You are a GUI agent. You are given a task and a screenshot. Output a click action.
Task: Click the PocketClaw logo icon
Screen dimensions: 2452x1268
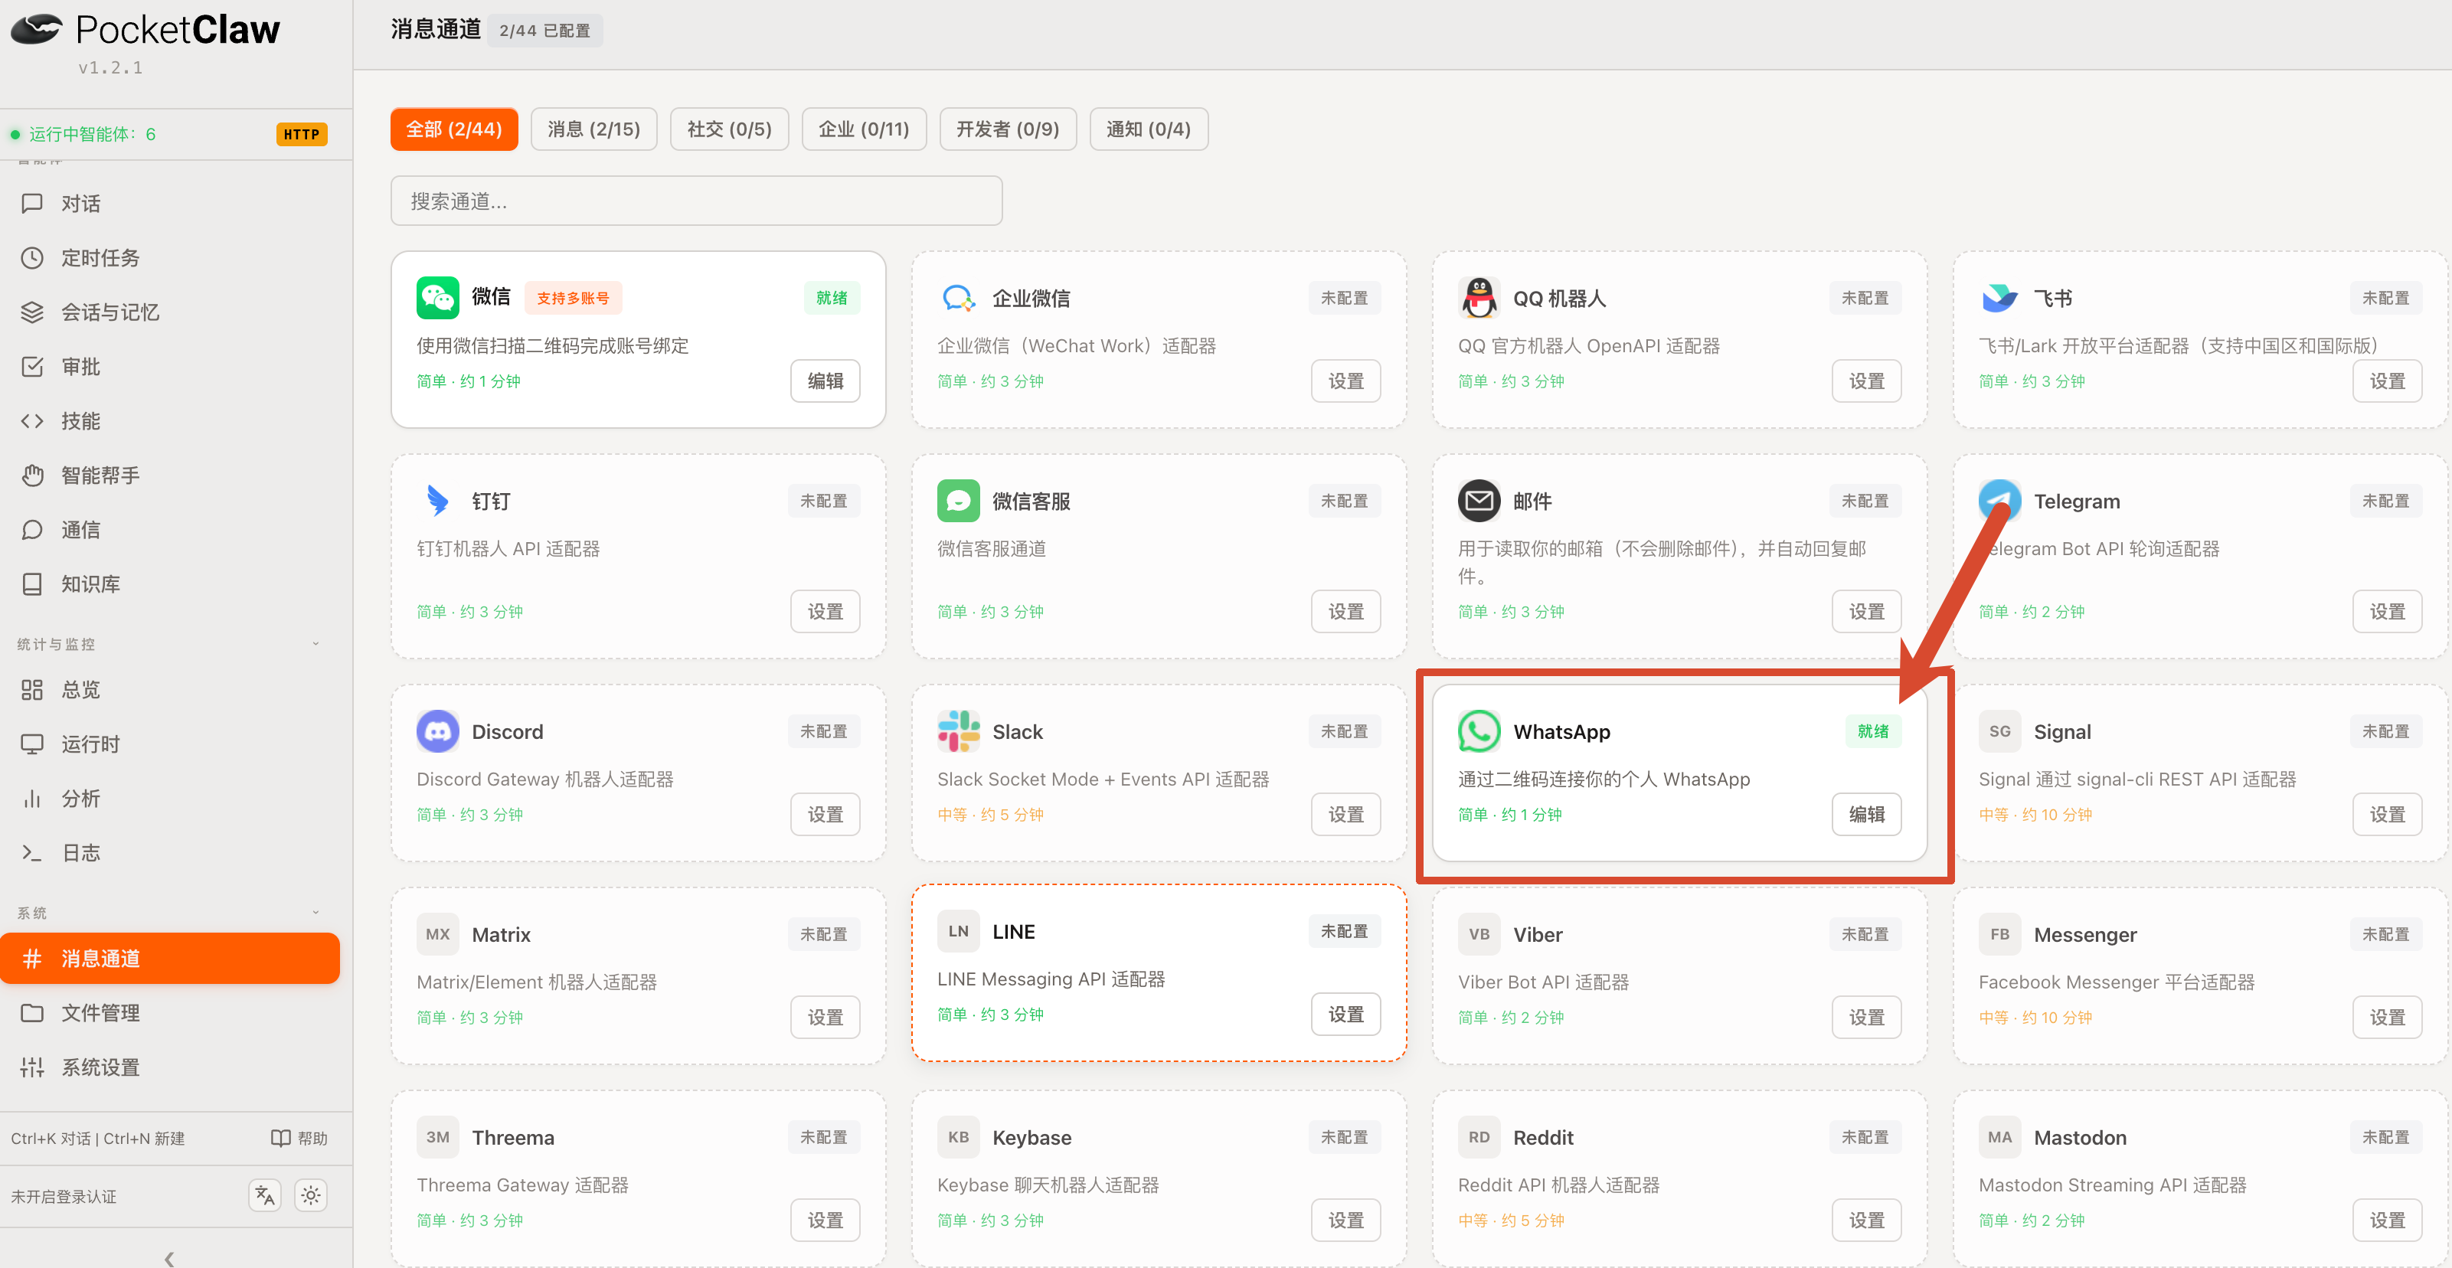point(37,30)
